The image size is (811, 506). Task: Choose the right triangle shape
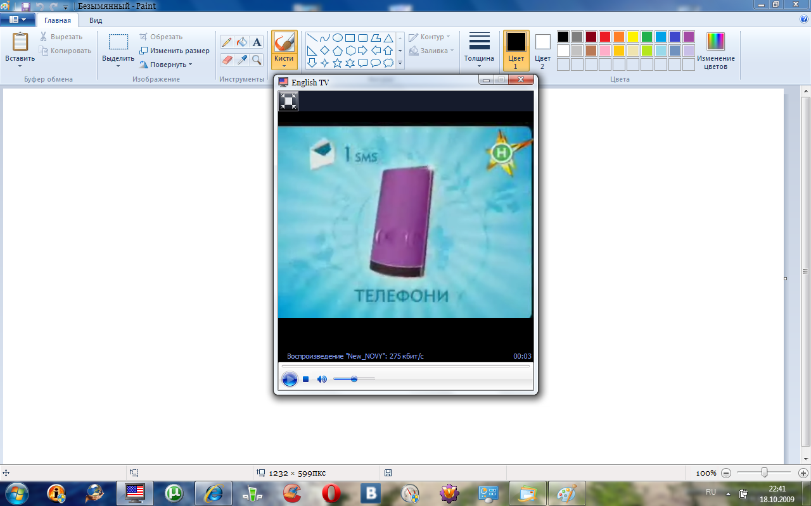point(312,51)
